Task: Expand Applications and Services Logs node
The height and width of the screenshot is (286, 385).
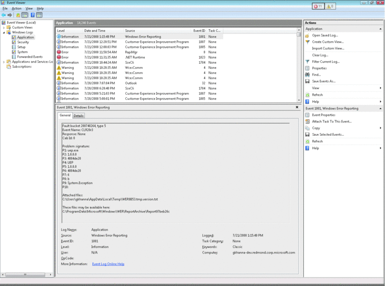Action: tap(4, 62)
